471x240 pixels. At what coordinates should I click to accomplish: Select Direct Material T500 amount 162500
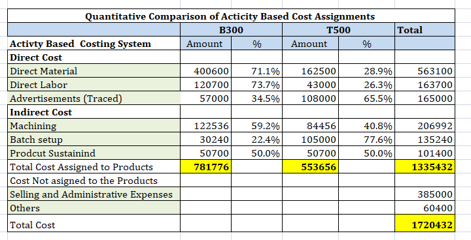310,71
